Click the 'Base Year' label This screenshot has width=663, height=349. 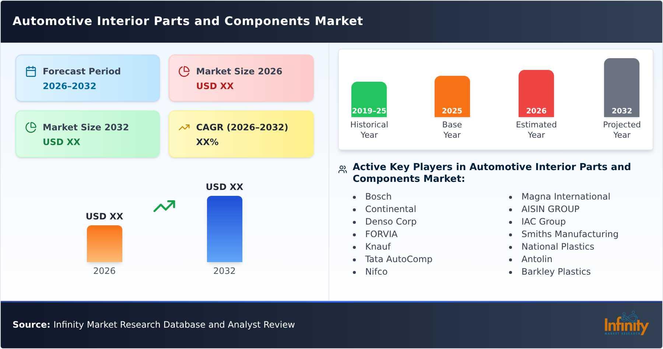point(452,130)
